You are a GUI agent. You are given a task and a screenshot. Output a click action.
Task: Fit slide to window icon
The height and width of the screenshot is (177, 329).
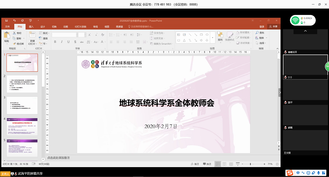(277, 164)
